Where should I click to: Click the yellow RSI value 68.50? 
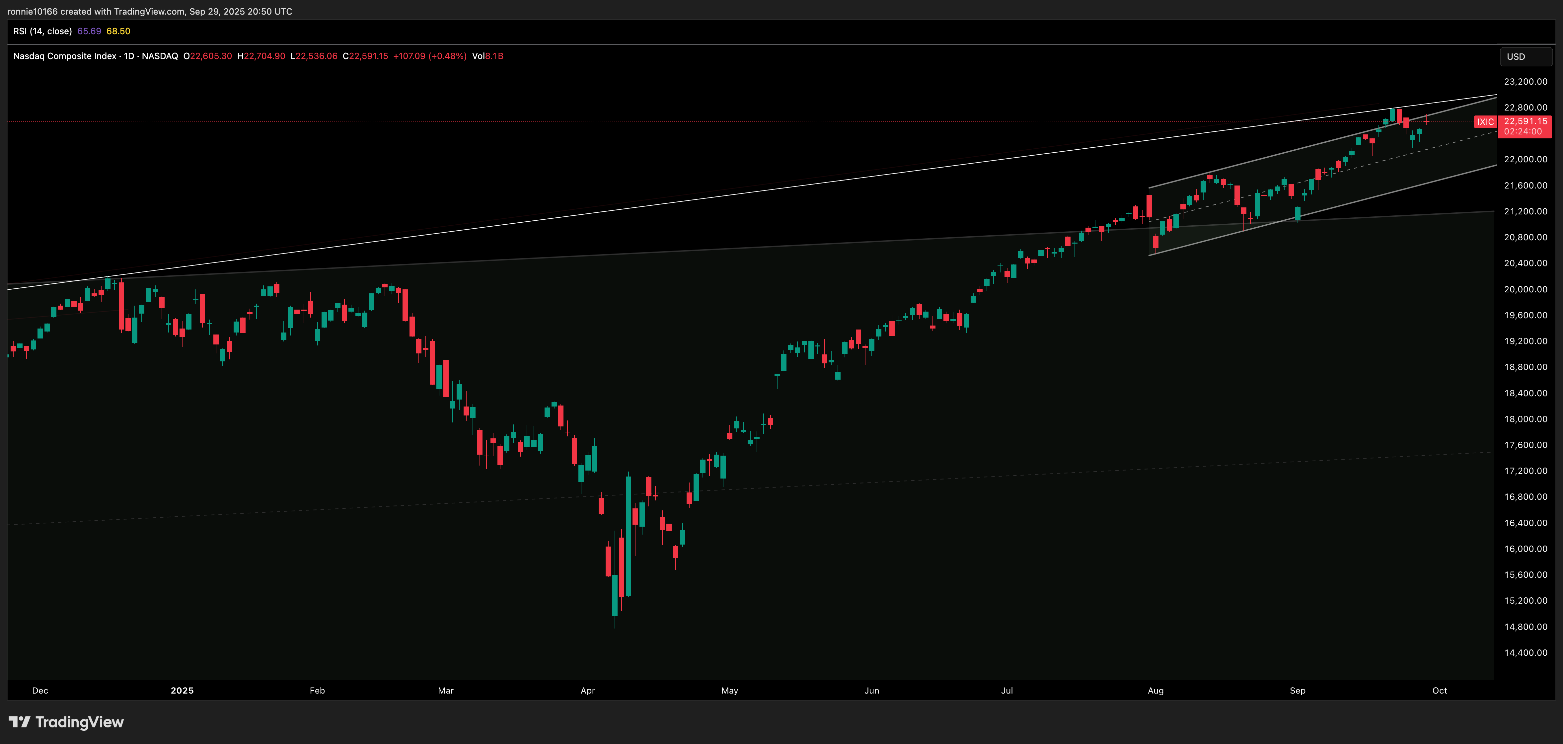118,31
